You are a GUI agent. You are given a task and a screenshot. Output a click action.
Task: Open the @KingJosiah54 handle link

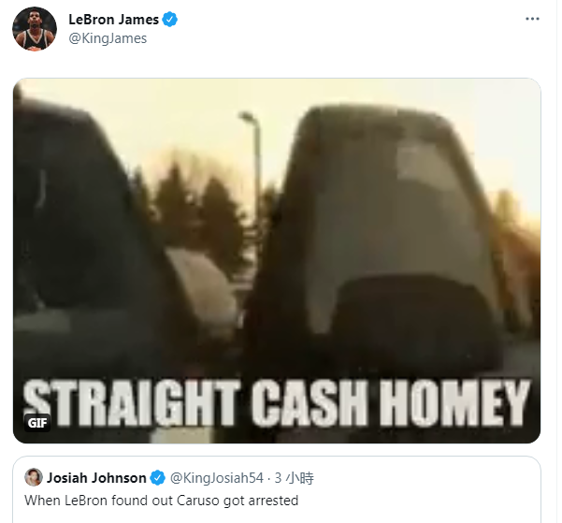coord(217,478)
